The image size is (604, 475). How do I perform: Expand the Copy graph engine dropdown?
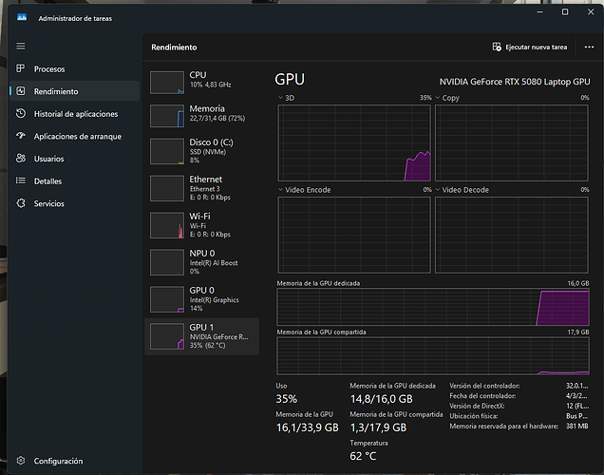[438, 98]
